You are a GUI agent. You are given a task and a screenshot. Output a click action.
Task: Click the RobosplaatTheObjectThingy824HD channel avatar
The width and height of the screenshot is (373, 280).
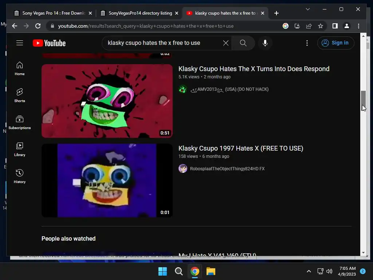(x=183, y=168)
